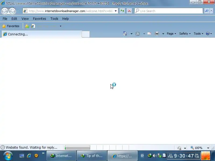
Task: Go back with the Back arrow button
Action: point(5,11)
